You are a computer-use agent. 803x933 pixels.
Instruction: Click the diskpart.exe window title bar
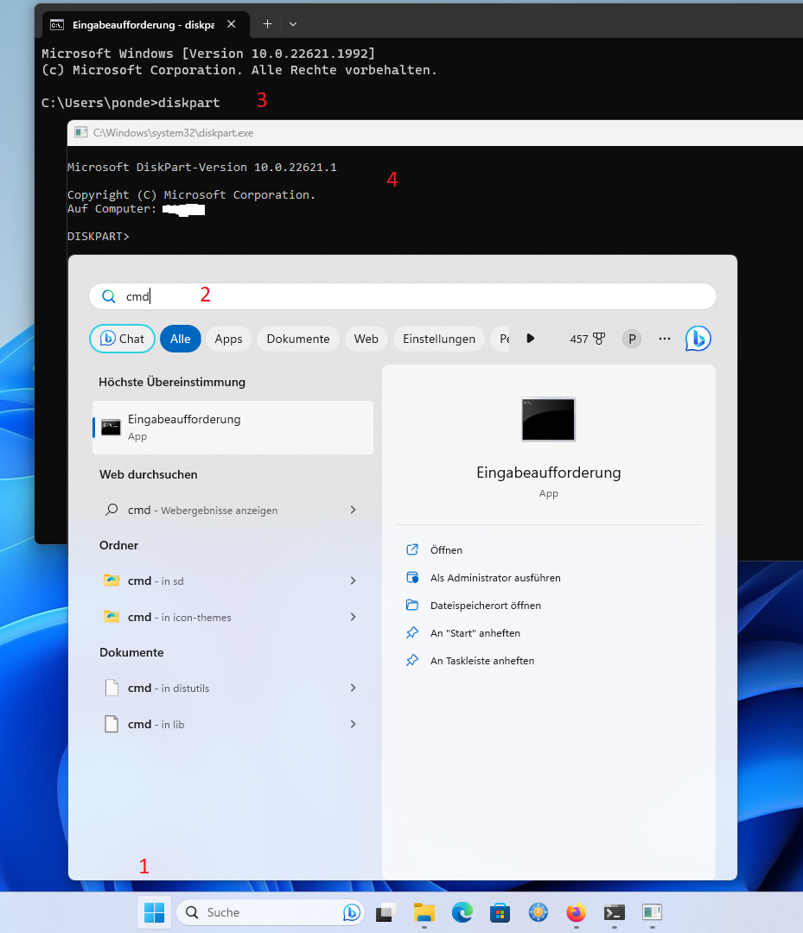[435, 133]
